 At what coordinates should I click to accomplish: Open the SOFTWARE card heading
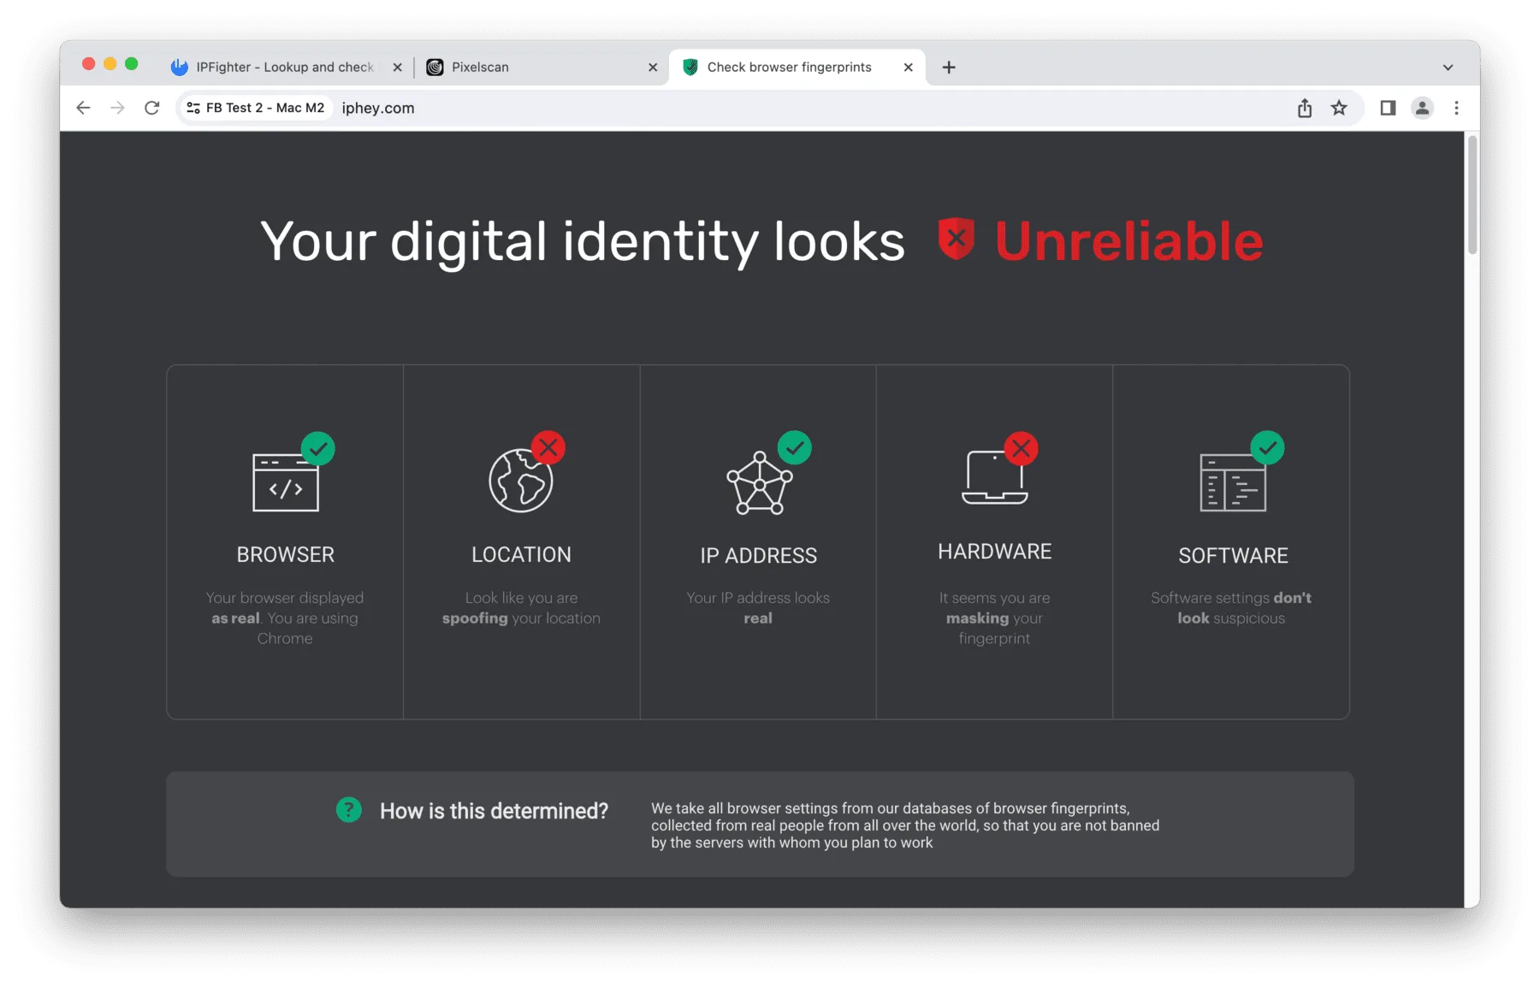click(x=1233, y=555)
